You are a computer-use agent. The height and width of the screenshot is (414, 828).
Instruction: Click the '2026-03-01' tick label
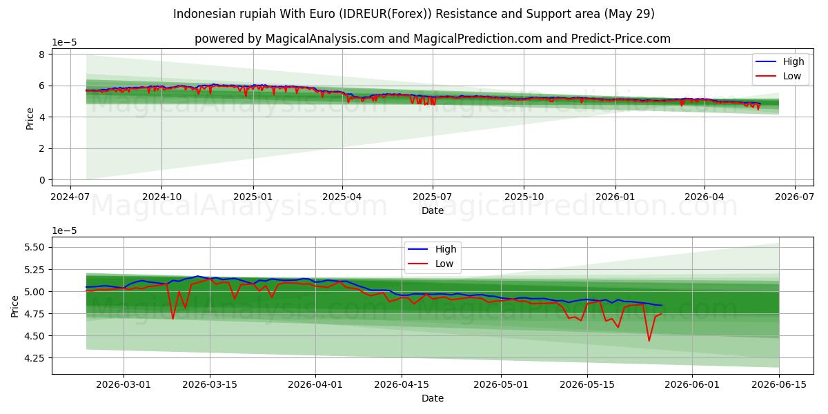point(124,384)
